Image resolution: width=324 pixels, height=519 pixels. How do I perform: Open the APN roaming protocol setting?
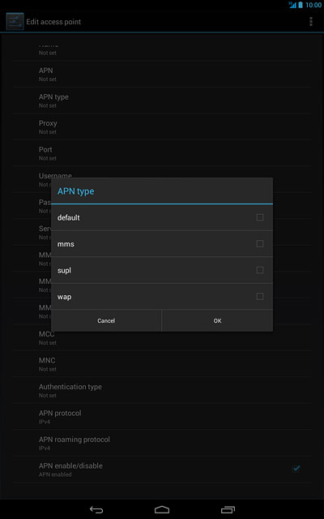point(162,443)
